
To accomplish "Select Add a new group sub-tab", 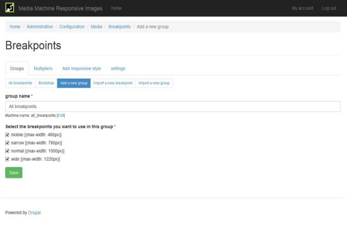I will pos(73,83).
